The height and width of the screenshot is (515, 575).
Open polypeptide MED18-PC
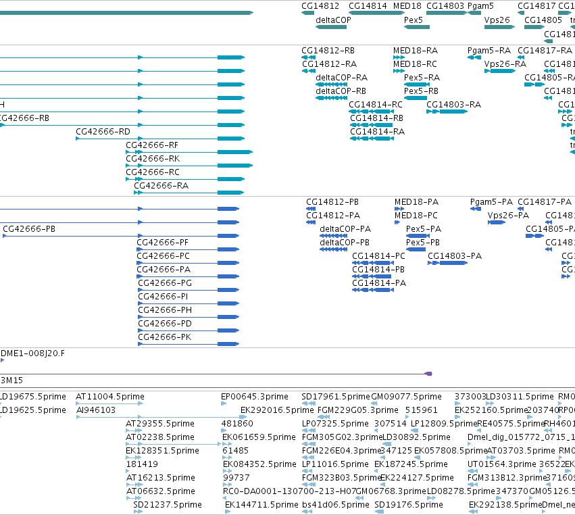tap(416, 216)
